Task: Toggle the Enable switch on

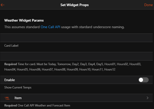Action: pyautogui.click(x=143, y=80)
